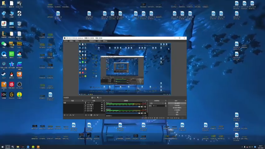265x149 pixels.
Task: Click the Start Recording button in Controls
Action: [177, 105]
